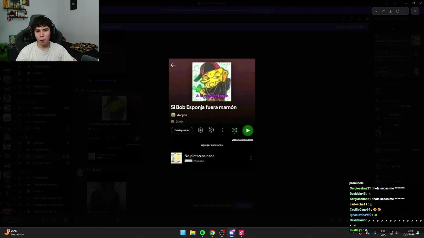Viewport: 424px width, 238px height.
Task: Close the image viewer with the X button
Action: (415, 11)
